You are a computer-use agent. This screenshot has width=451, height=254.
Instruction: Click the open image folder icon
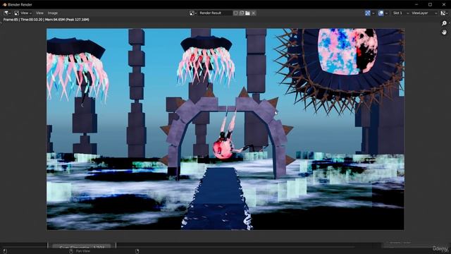[247, 13]
